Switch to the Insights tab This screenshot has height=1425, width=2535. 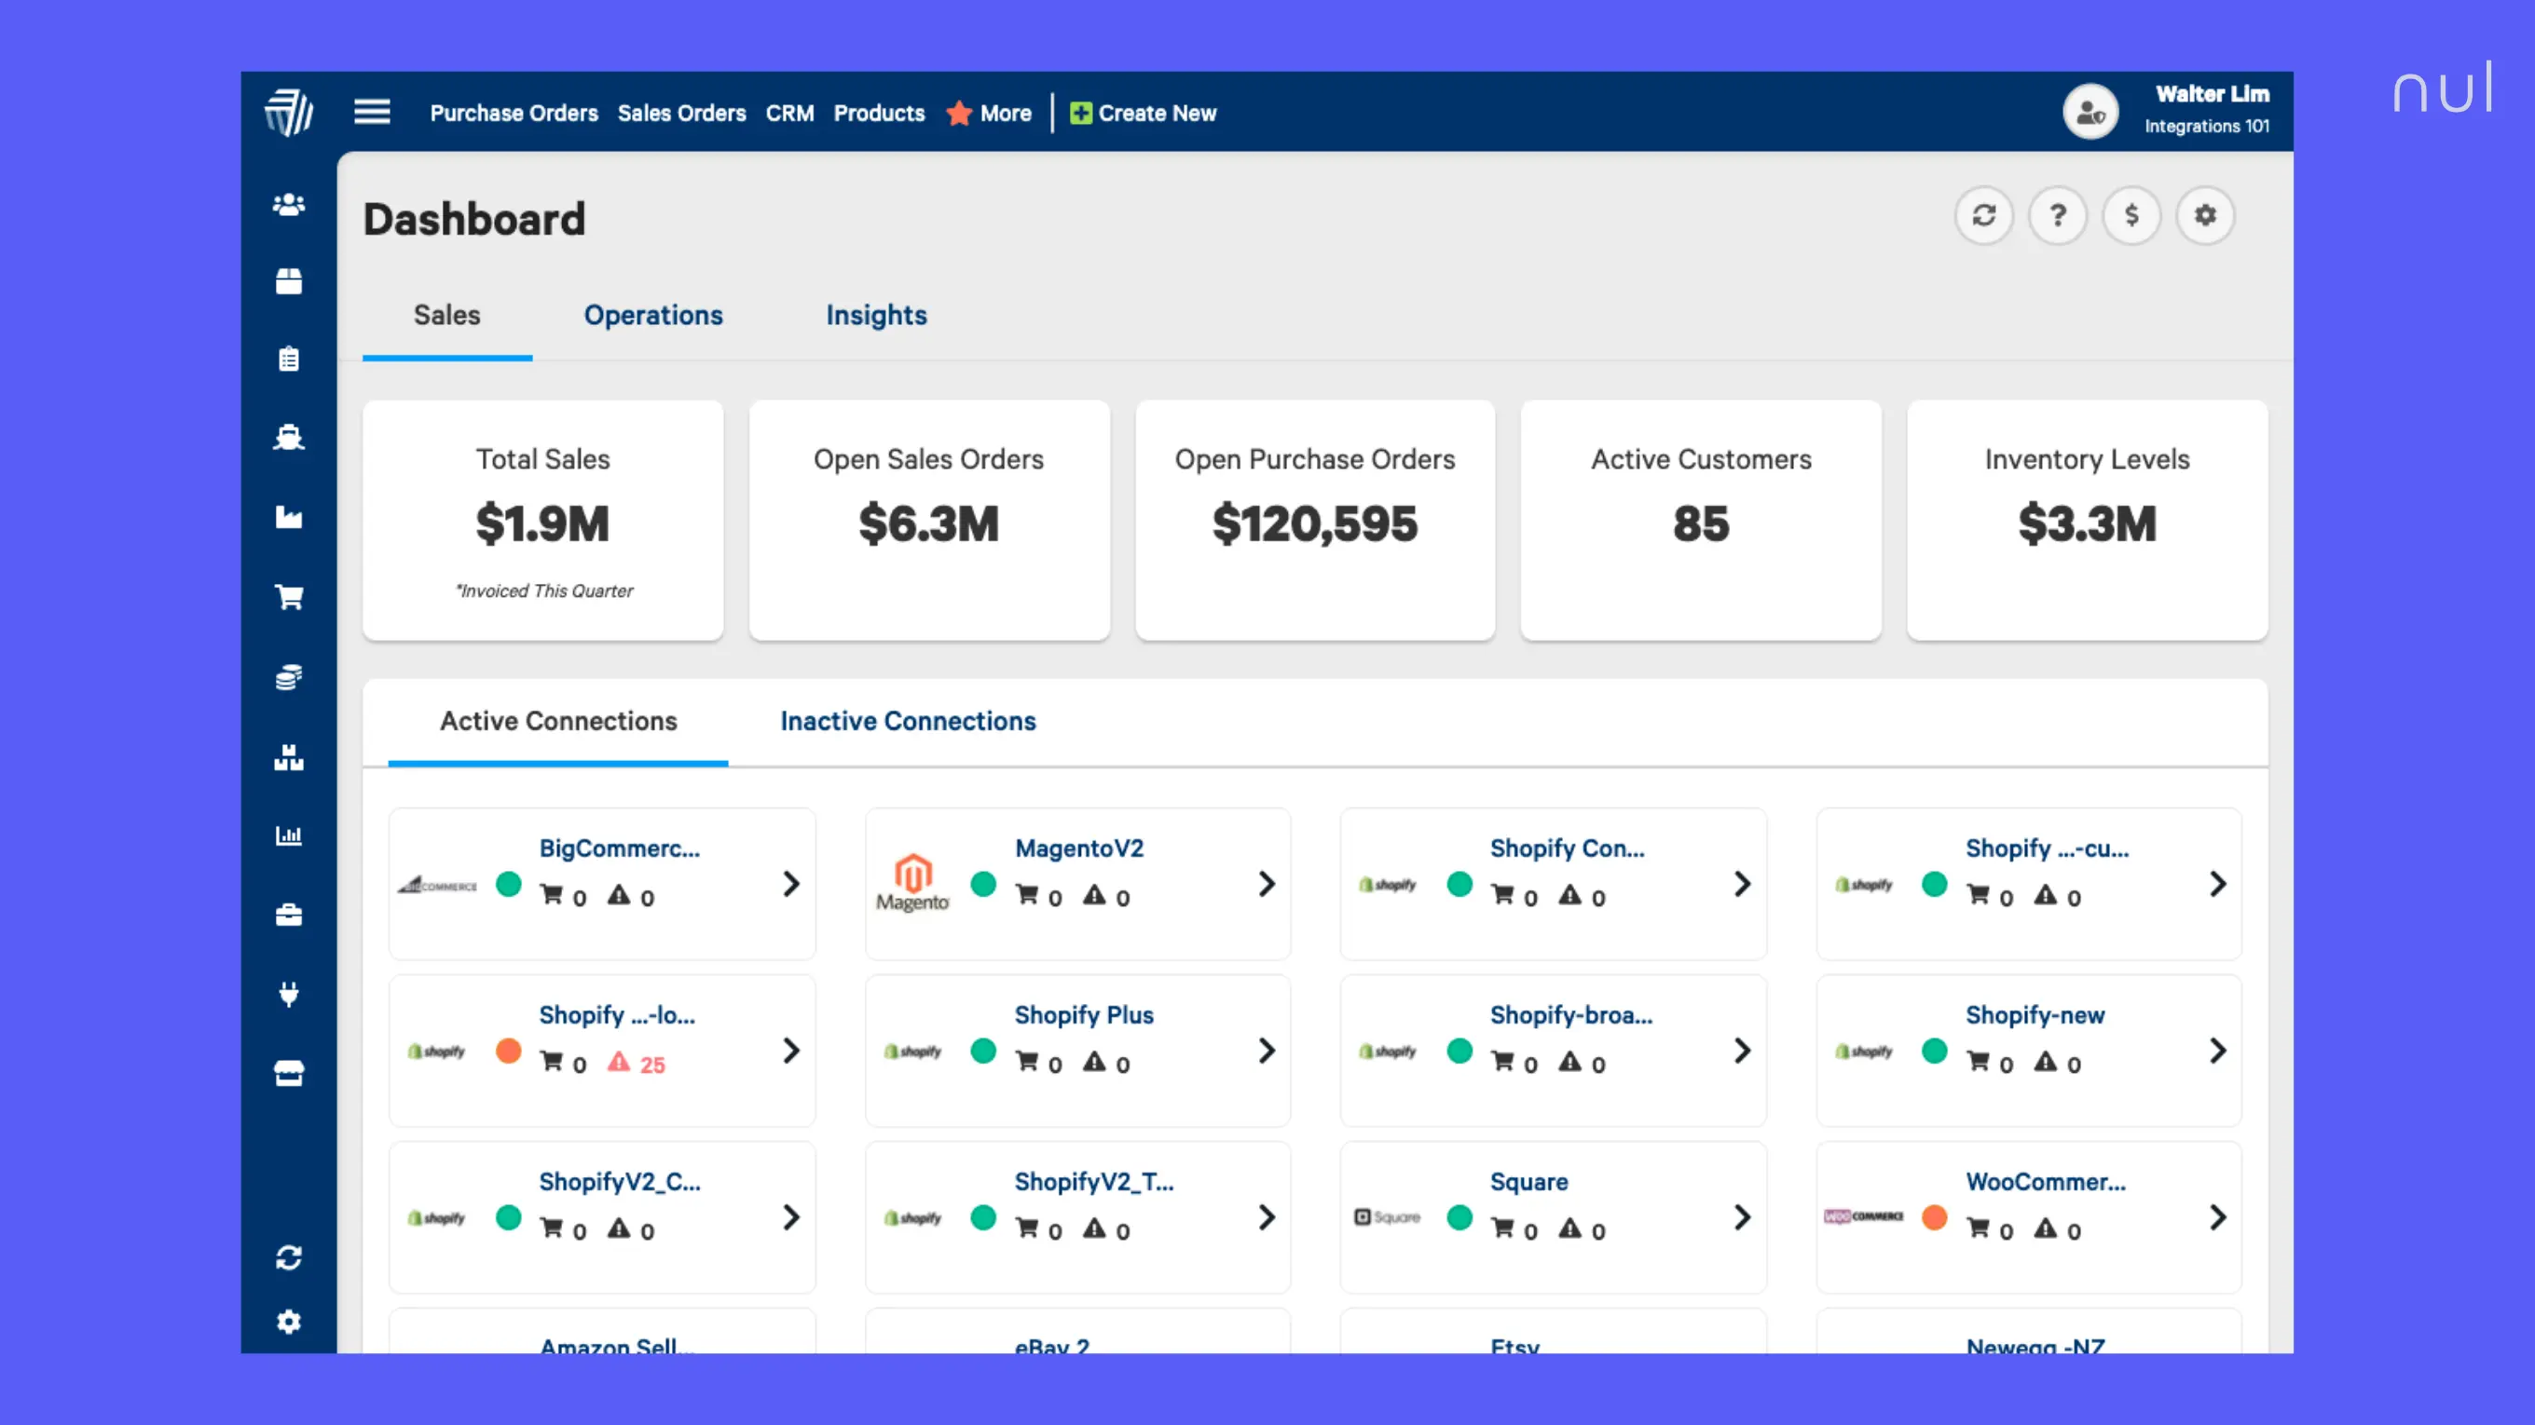876,316
